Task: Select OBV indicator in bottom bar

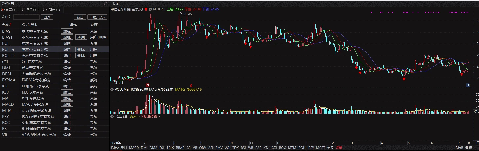Action: point(203,148)
